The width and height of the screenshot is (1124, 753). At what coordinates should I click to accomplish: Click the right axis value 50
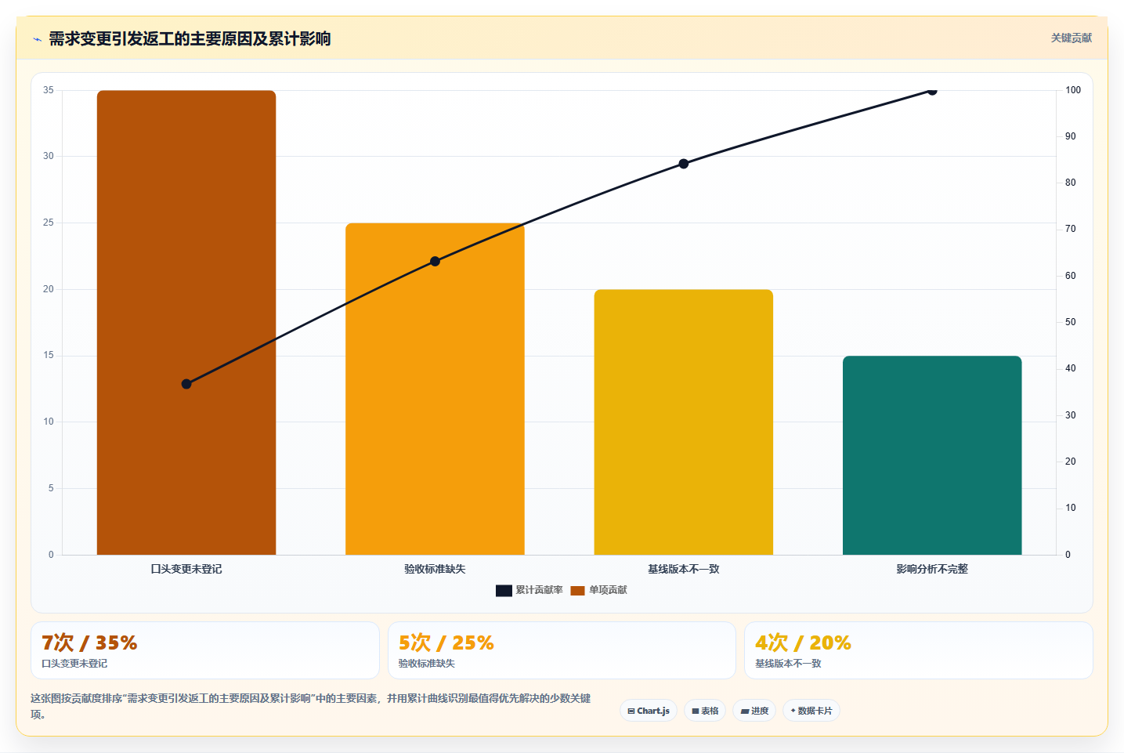(1071, 322)
